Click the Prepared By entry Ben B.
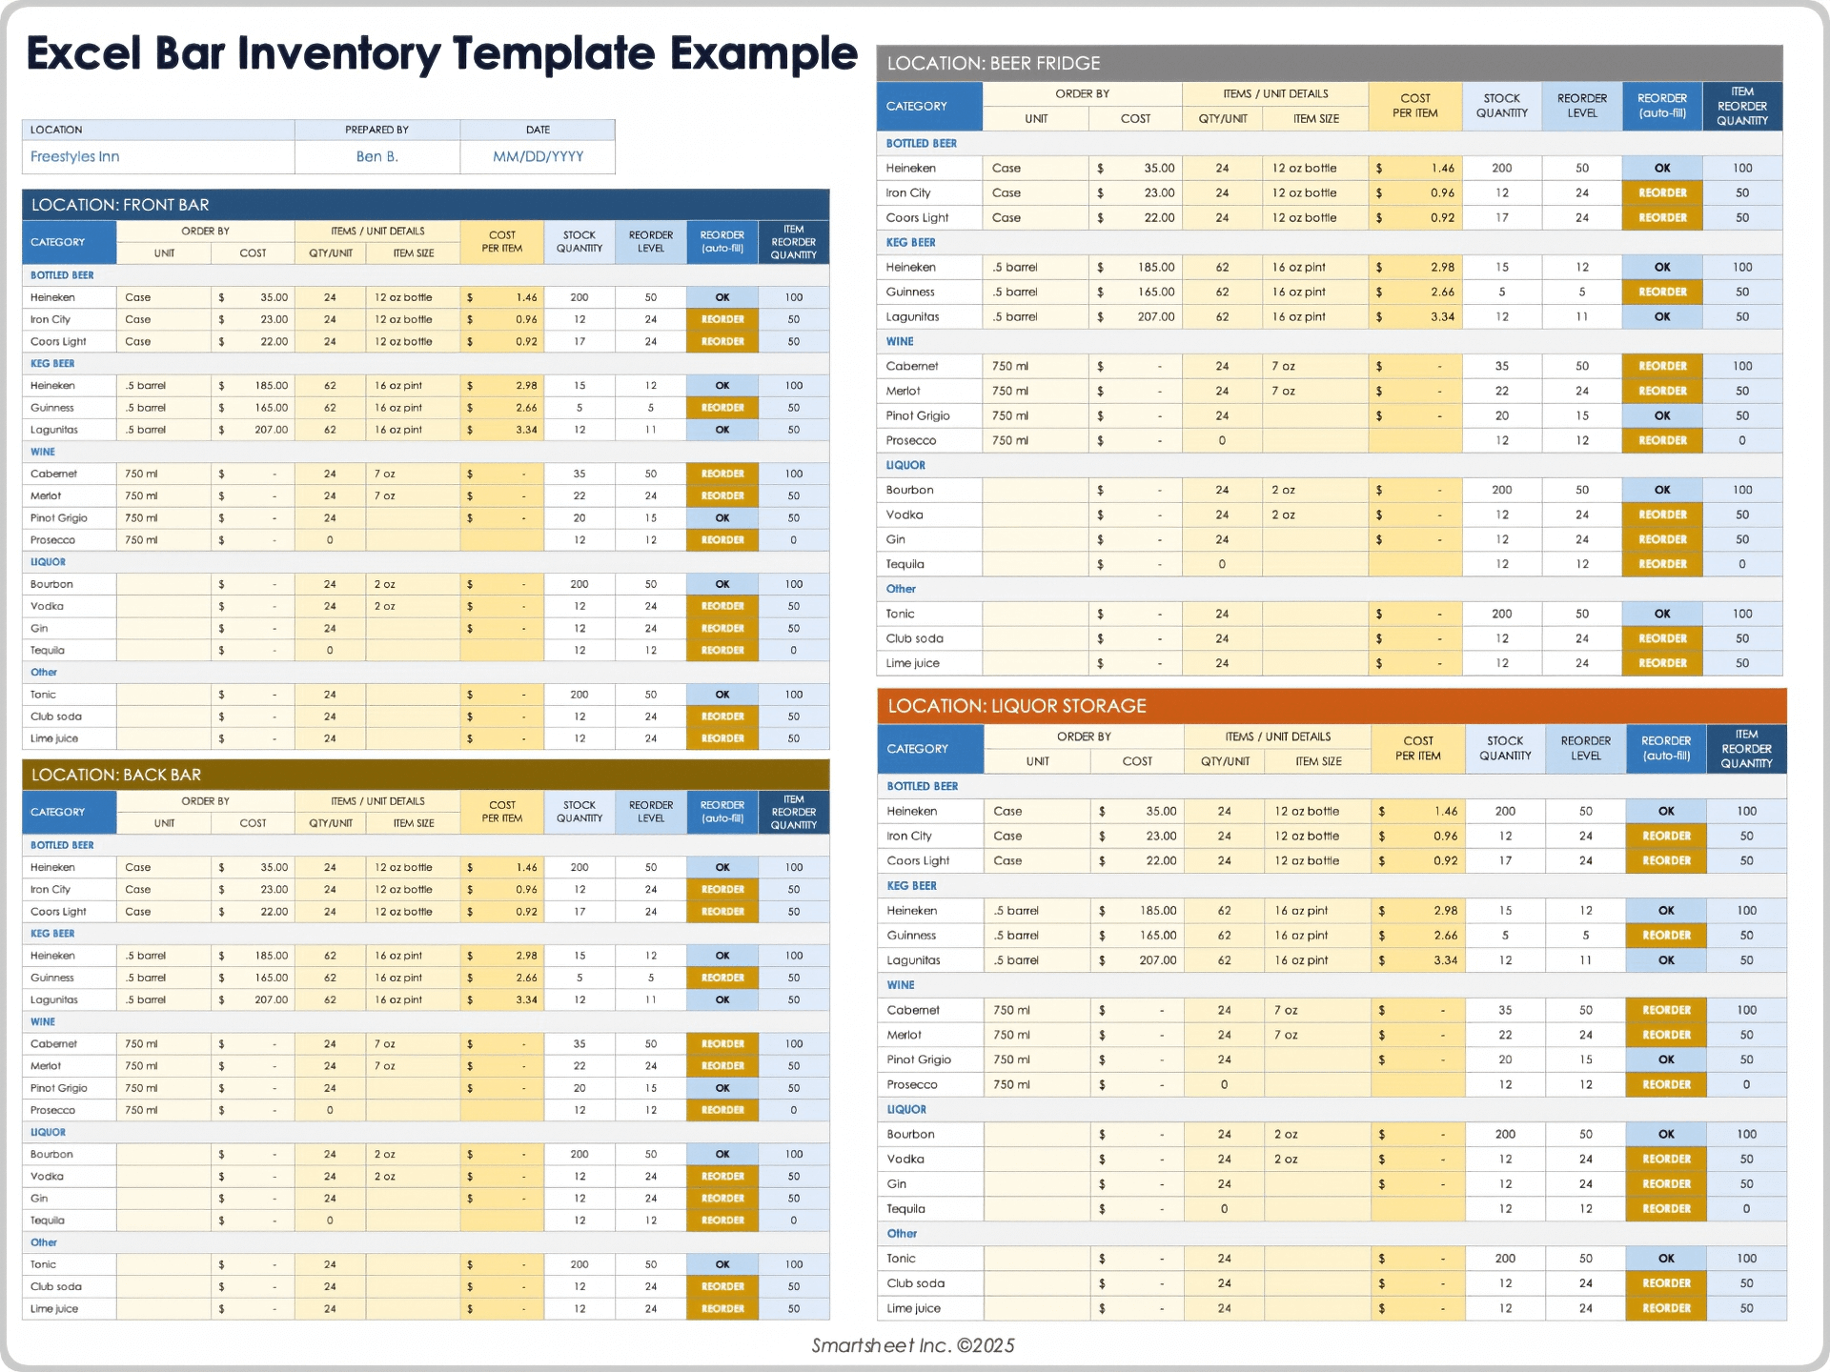 coord(377,156)
